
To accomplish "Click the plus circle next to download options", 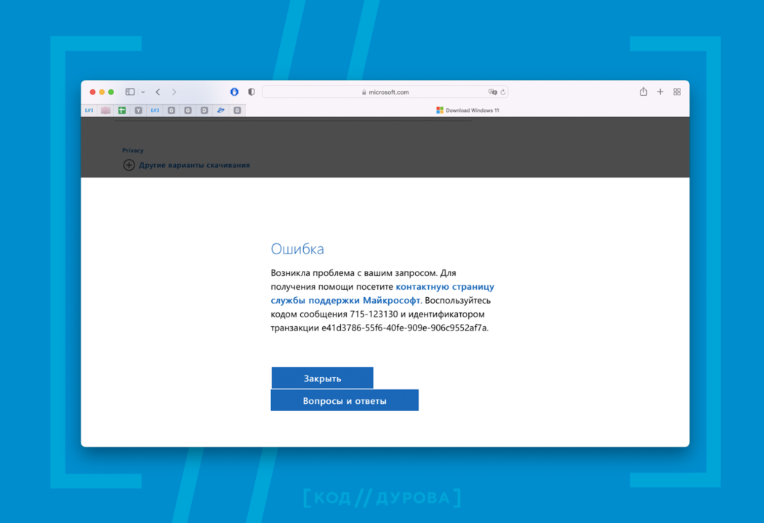I will point(129,165).
